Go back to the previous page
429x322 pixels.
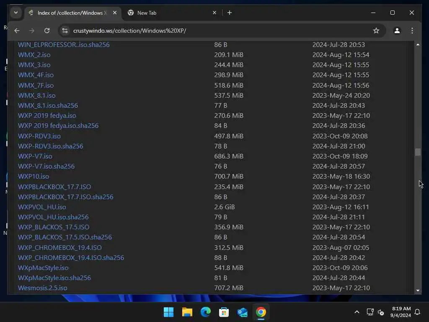pyautogui.click(x=17, y=31)
